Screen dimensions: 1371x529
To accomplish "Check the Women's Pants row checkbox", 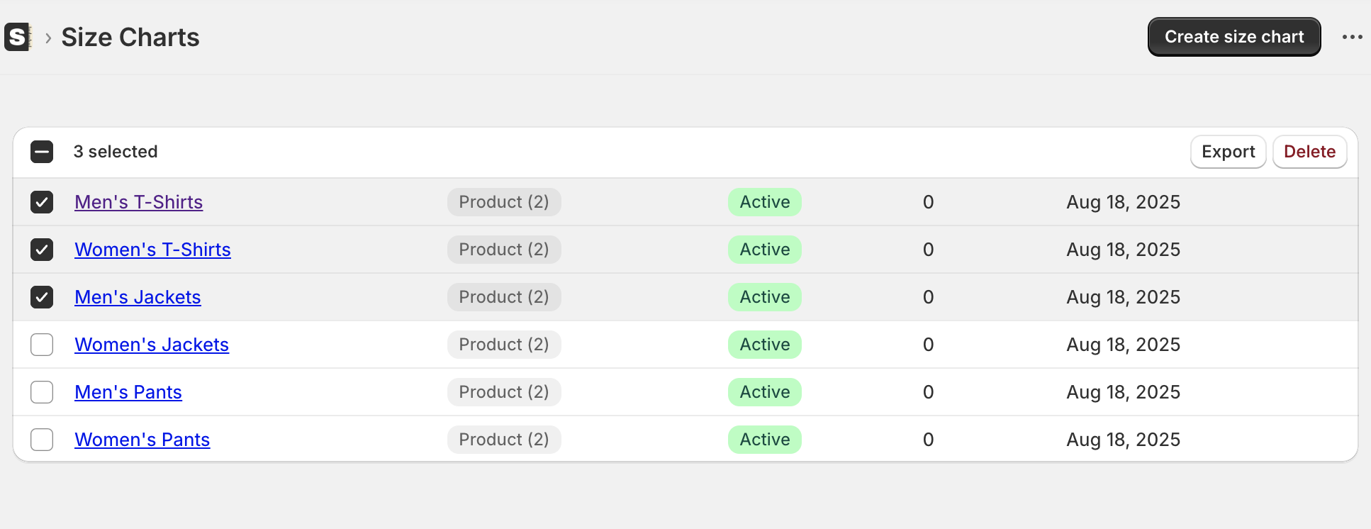I will click(42, 440).
